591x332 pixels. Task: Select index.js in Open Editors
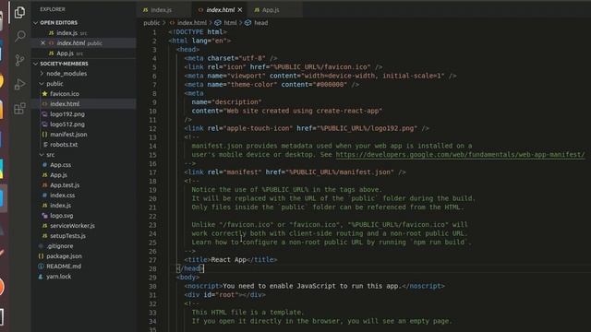(67, 33)
